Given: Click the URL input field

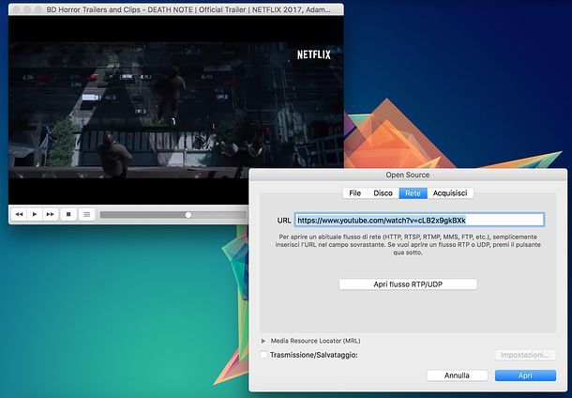Looking at the screenshot, I should (419, 221).
